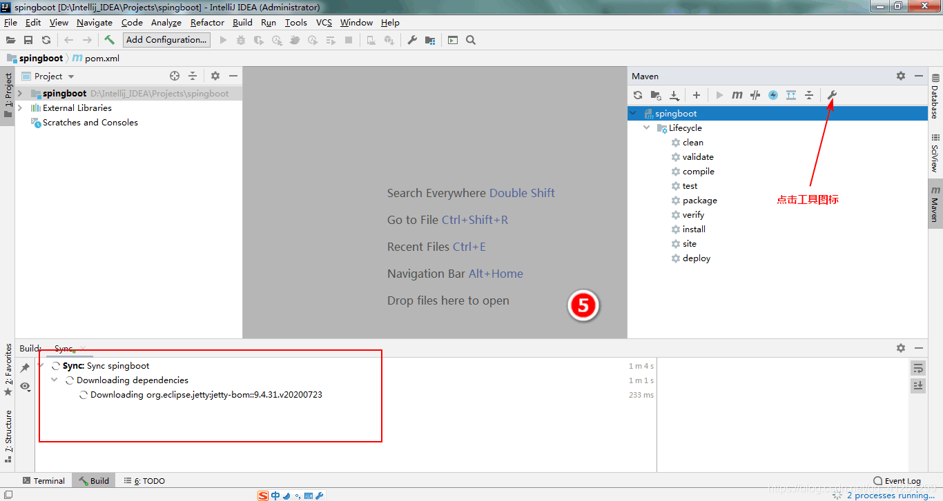Hide the Project tool window
This screenshot has width=943, height=501.
233,76
